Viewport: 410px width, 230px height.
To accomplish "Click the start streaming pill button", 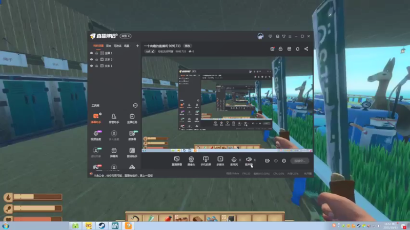I will pos(299,161).
